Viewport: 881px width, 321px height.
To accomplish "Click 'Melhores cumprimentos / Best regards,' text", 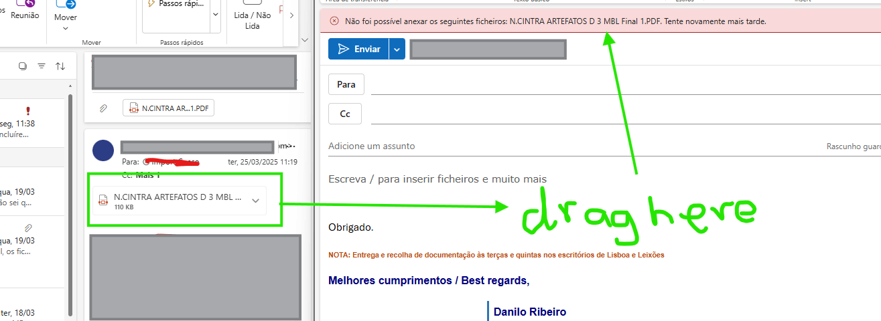I will click(x=429, y=280).
